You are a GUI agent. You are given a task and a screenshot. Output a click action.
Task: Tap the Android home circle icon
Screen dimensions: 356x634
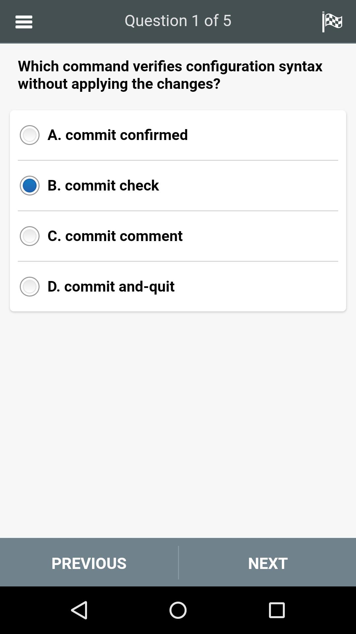[178, 610]
